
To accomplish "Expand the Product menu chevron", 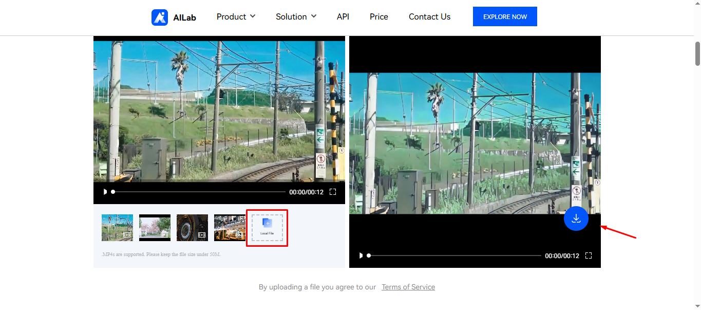I will click(253, 16).
